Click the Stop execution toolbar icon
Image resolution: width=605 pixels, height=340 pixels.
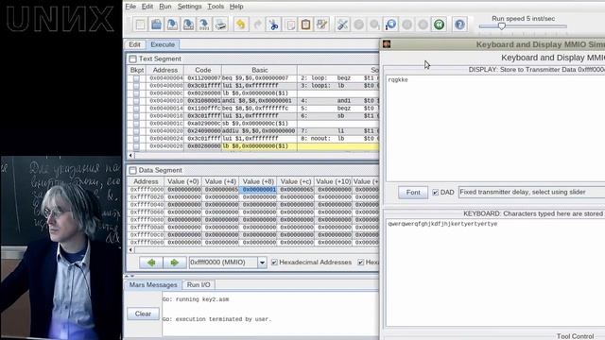pyautogui.click(x=423, y=25)
